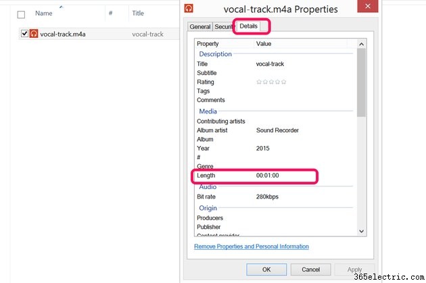Click the Tags property row

(x=275, y=91)
